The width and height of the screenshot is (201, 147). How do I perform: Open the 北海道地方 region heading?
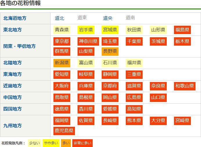[x=15, y=18]
